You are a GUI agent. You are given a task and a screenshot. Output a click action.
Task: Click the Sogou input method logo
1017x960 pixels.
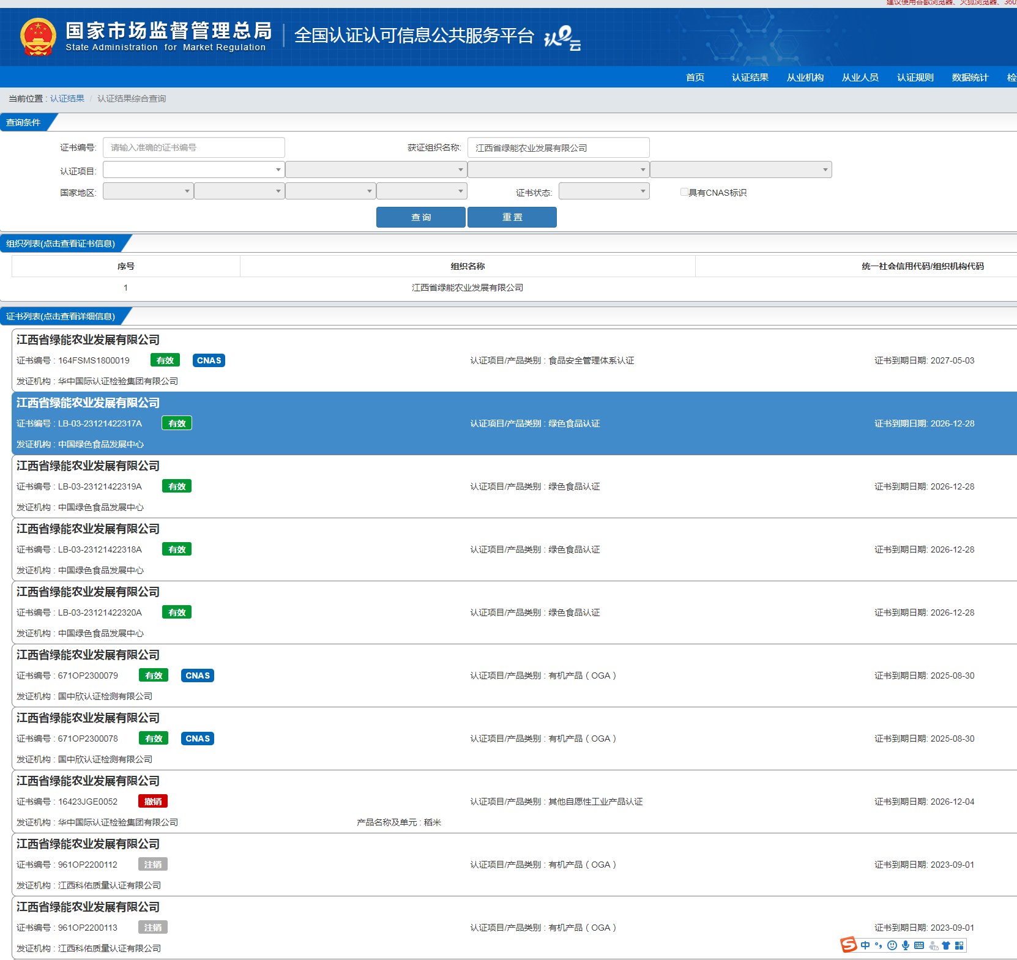(x=849, y=945)
